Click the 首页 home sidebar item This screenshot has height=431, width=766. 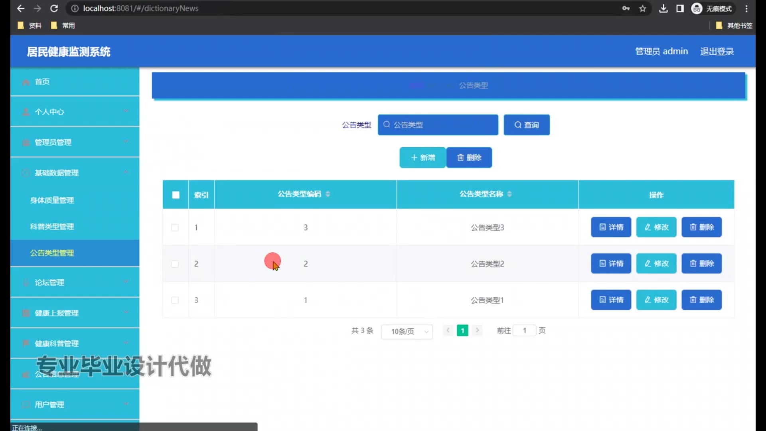tap(42, 82)
